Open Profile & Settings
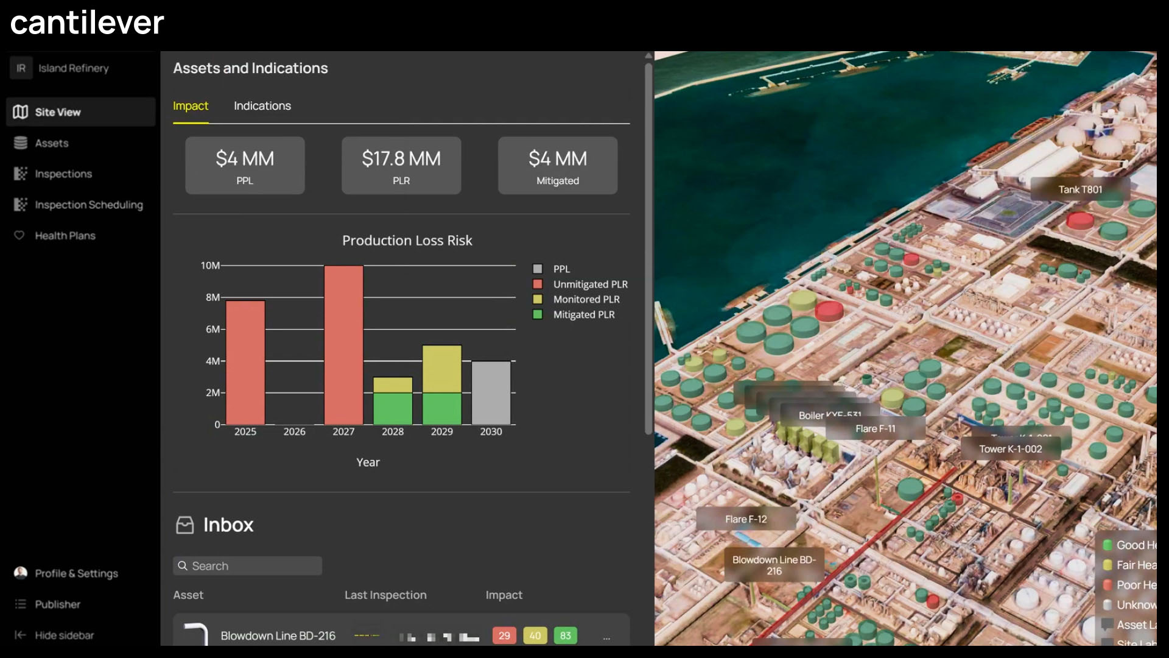The image size is (1169, 658). (76, 573)
